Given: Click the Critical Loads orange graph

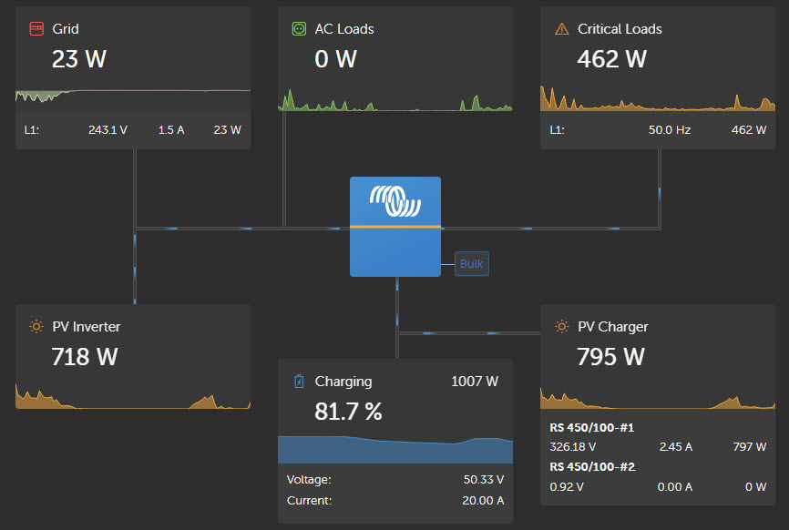Looking at the screenshot, I should point(658,98).
